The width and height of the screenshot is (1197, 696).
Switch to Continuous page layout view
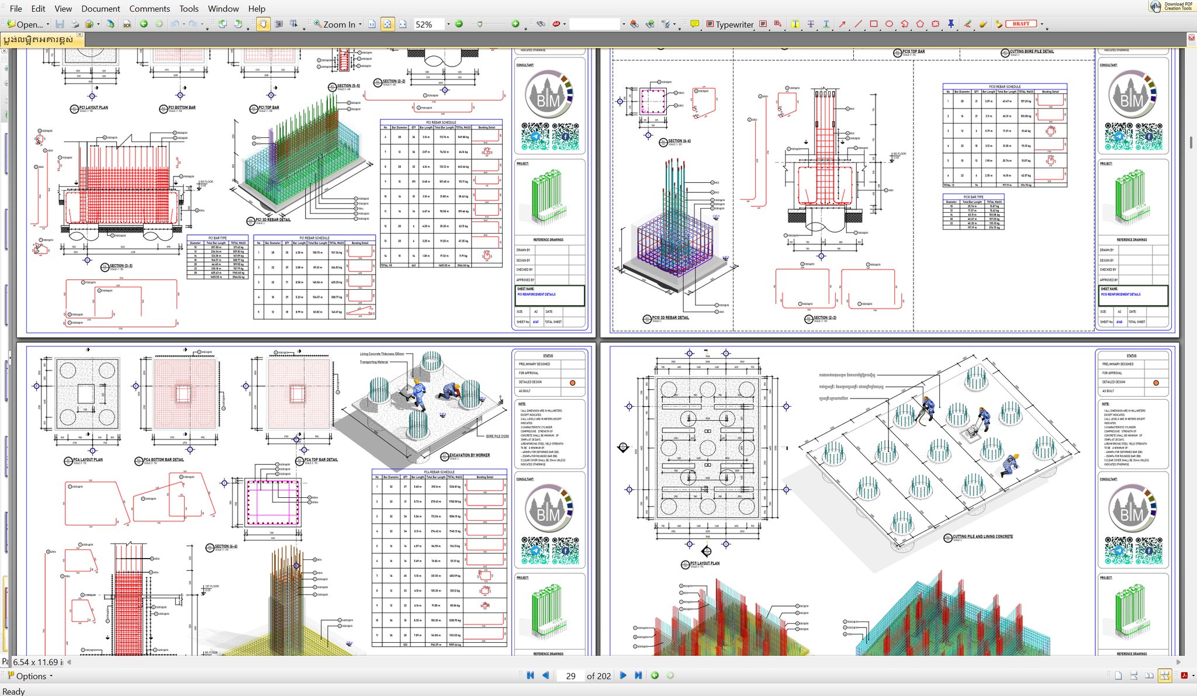coord(1133,676)
